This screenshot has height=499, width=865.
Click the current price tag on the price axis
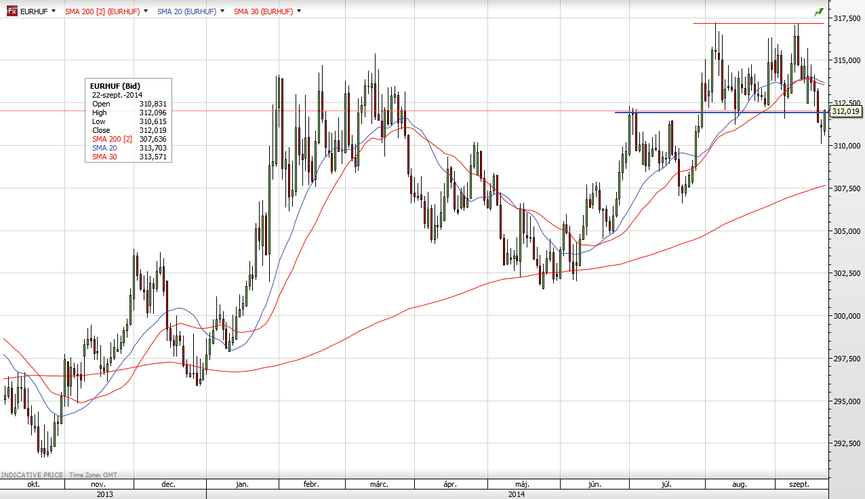click(845, 111)
